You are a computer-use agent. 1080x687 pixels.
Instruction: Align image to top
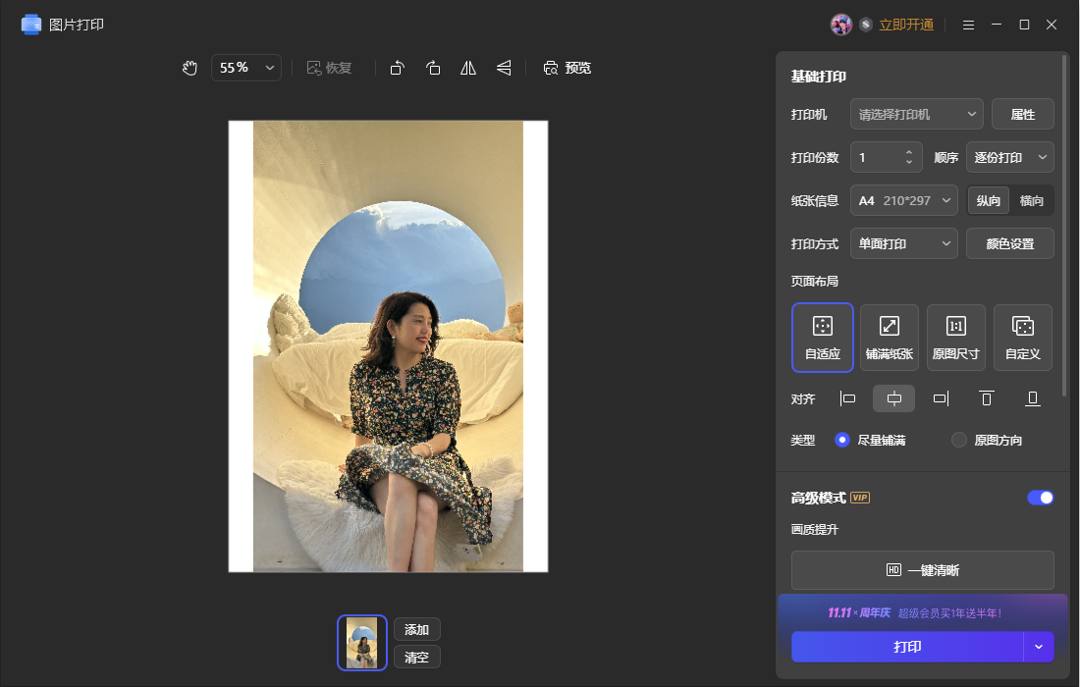tap(987, 398)
